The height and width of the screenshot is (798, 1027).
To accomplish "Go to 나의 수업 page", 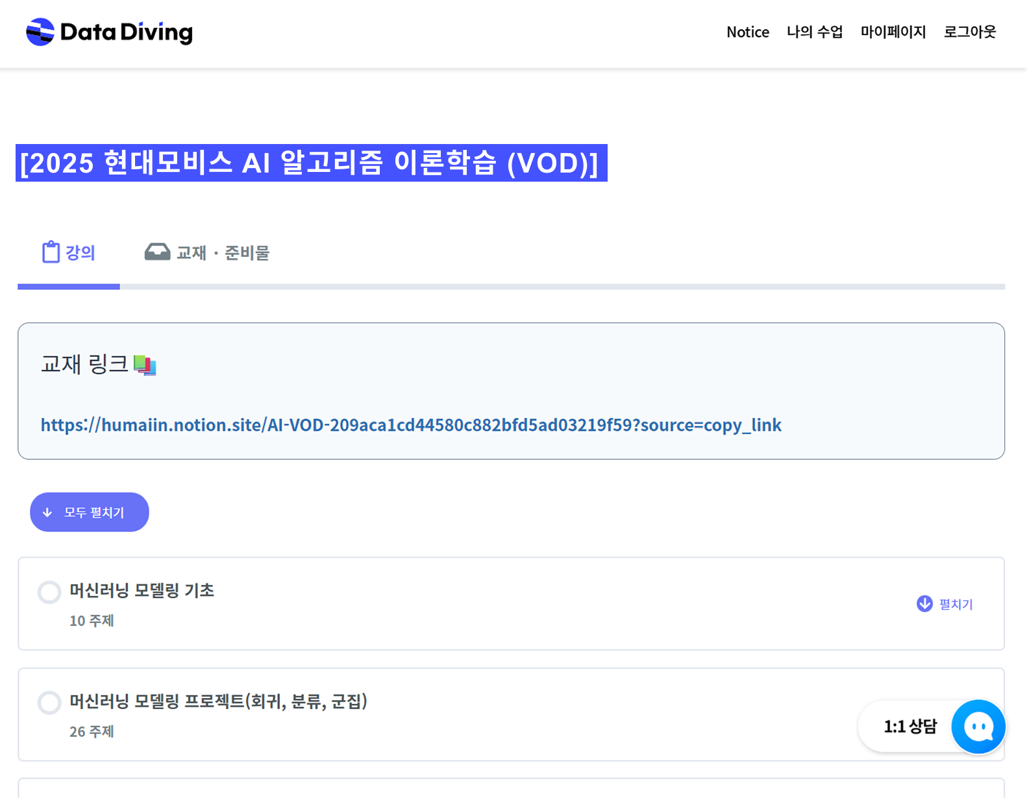I will point(814,32).
